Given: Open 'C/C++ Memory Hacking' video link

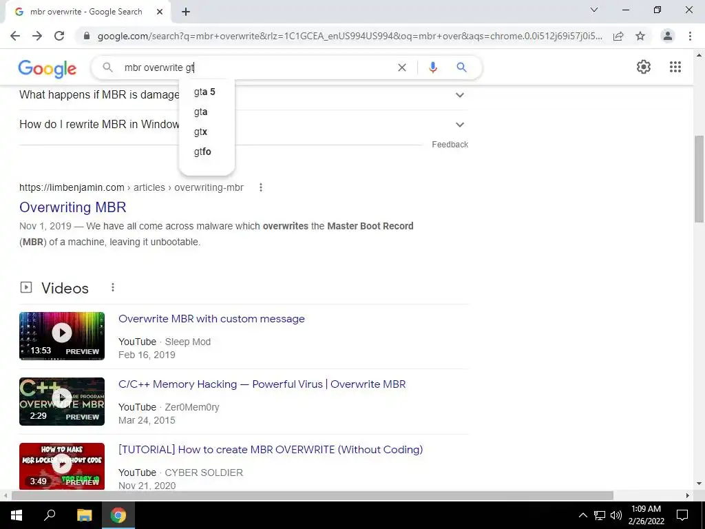Looking at the screenshot, I should click(262, 384).
